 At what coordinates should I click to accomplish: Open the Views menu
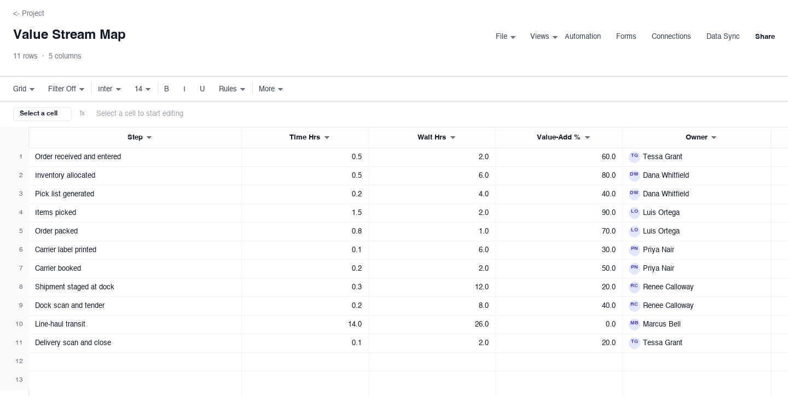[x=544, y=37]
